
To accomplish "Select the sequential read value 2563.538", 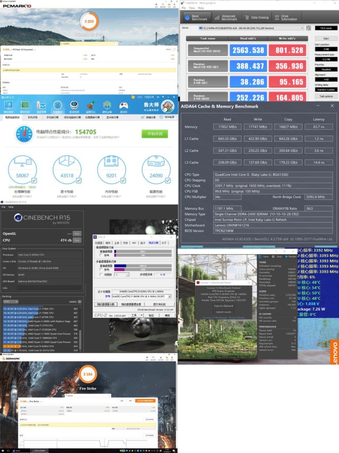I will [248, 50].
